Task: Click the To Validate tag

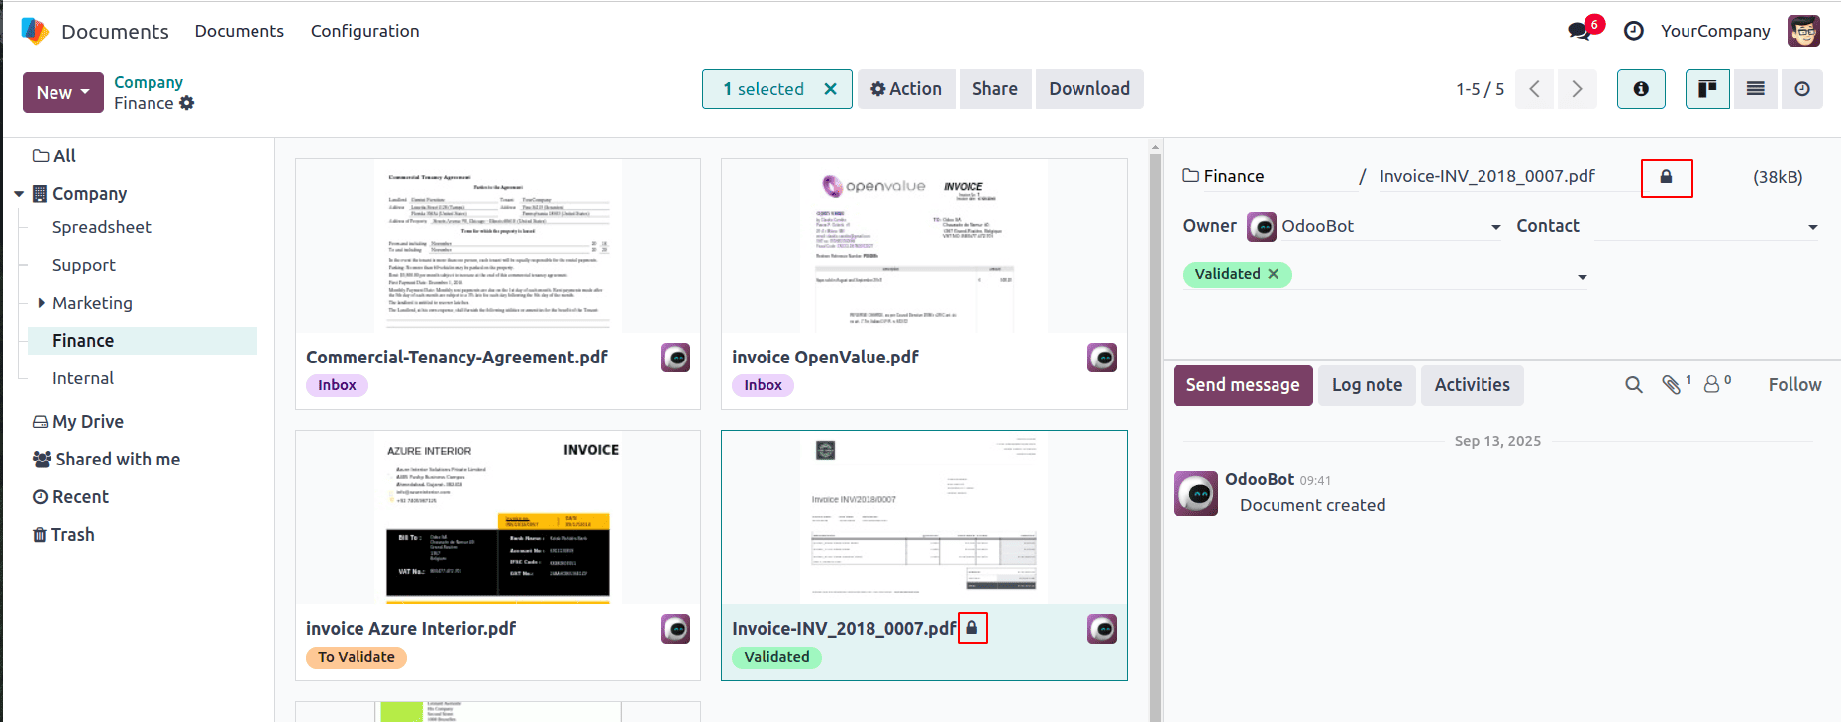Action: (x=357, y=657)
